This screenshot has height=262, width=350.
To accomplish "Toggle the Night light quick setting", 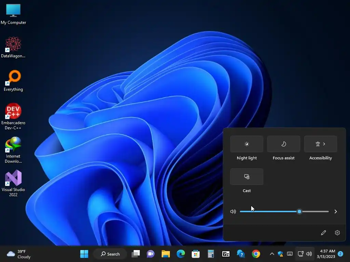I will [x=247, y=144].
